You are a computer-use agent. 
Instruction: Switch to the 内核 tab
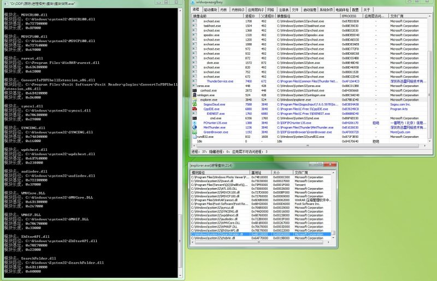pyautogui.click(x=223, y=10)
